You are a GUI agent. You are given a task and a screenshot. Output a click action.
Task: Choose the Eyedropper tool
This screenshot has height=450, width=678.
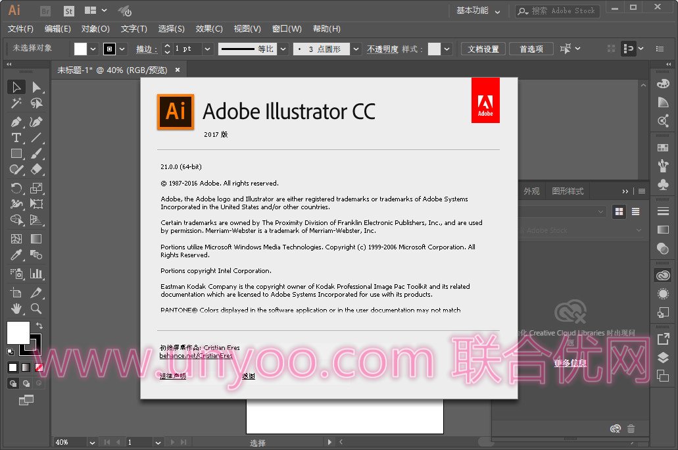(x=16, y=255)
